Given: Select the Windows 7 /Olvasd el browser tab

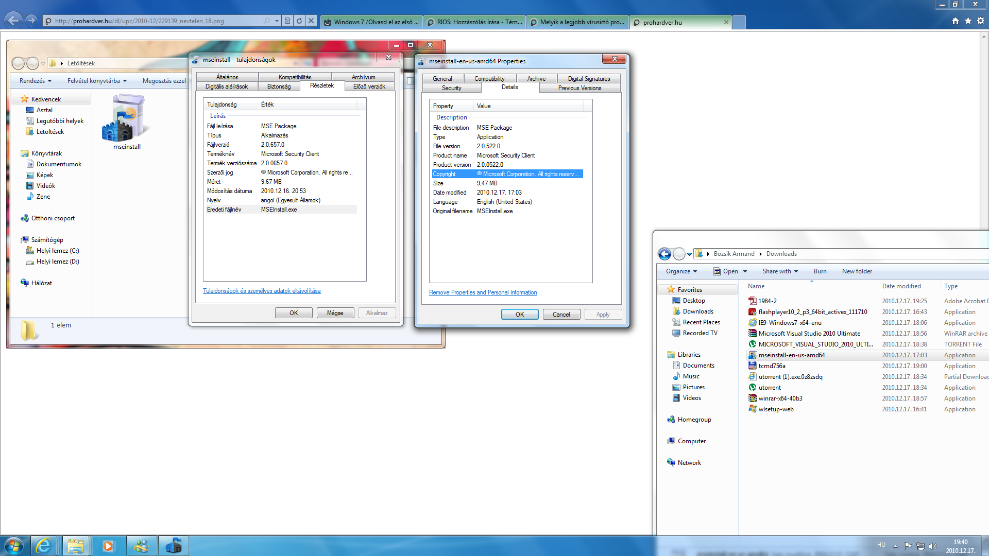Looking at the screenshot, I should pos(372,22).
